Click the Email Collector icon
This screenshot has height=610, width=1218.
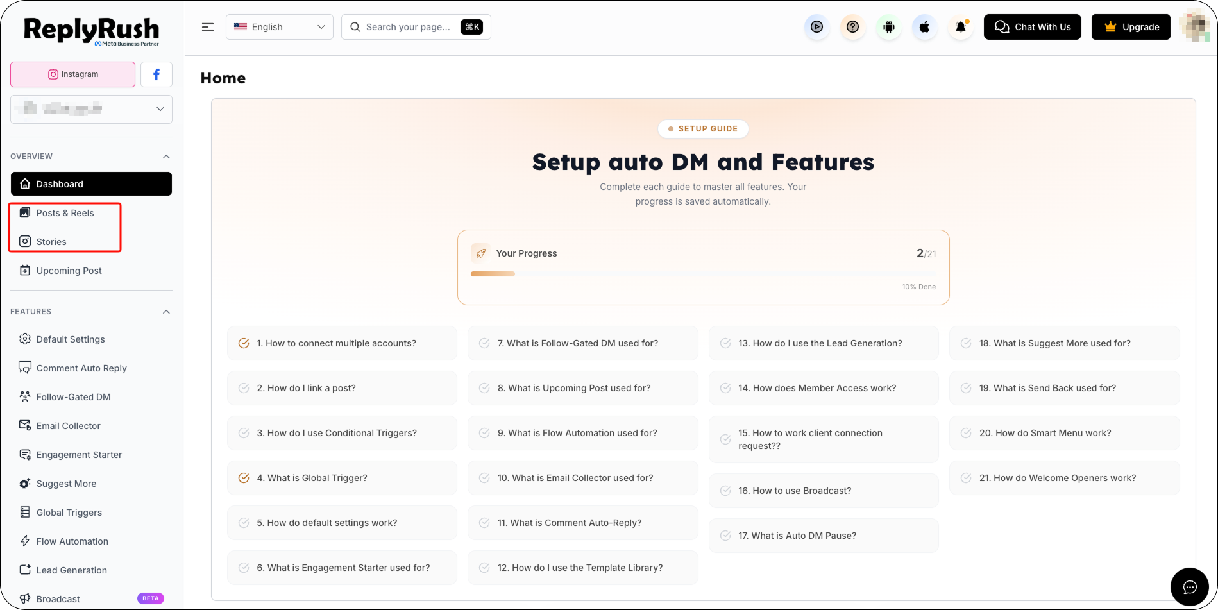click(x=25, y=425)
